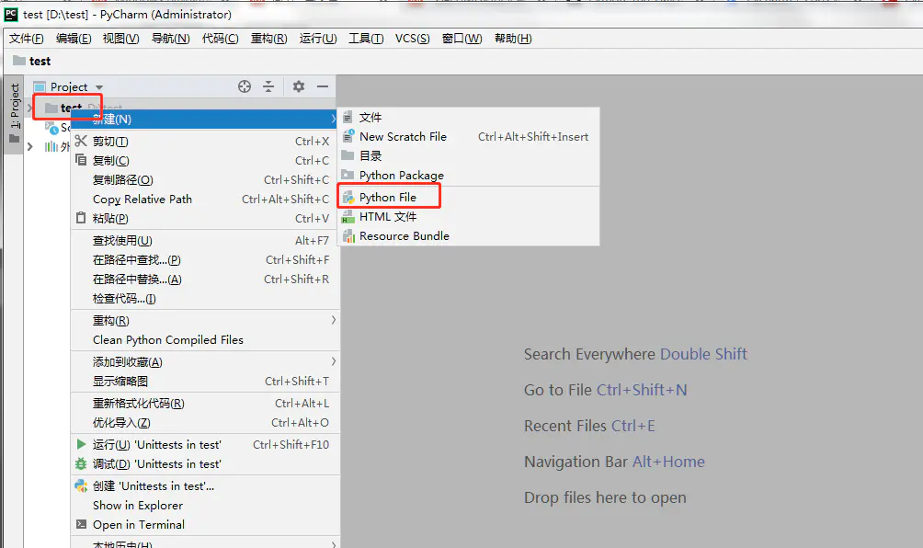This screenshot has height=548, width=923.
Task: Select 显示缩略图 entry
Action: click(205, 381)
